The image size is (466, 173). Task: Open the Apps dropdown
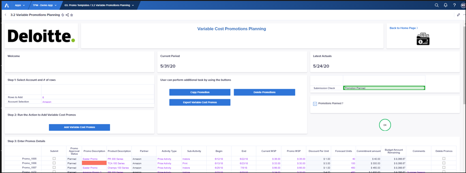pyautogui.click(x=20, y=5)
